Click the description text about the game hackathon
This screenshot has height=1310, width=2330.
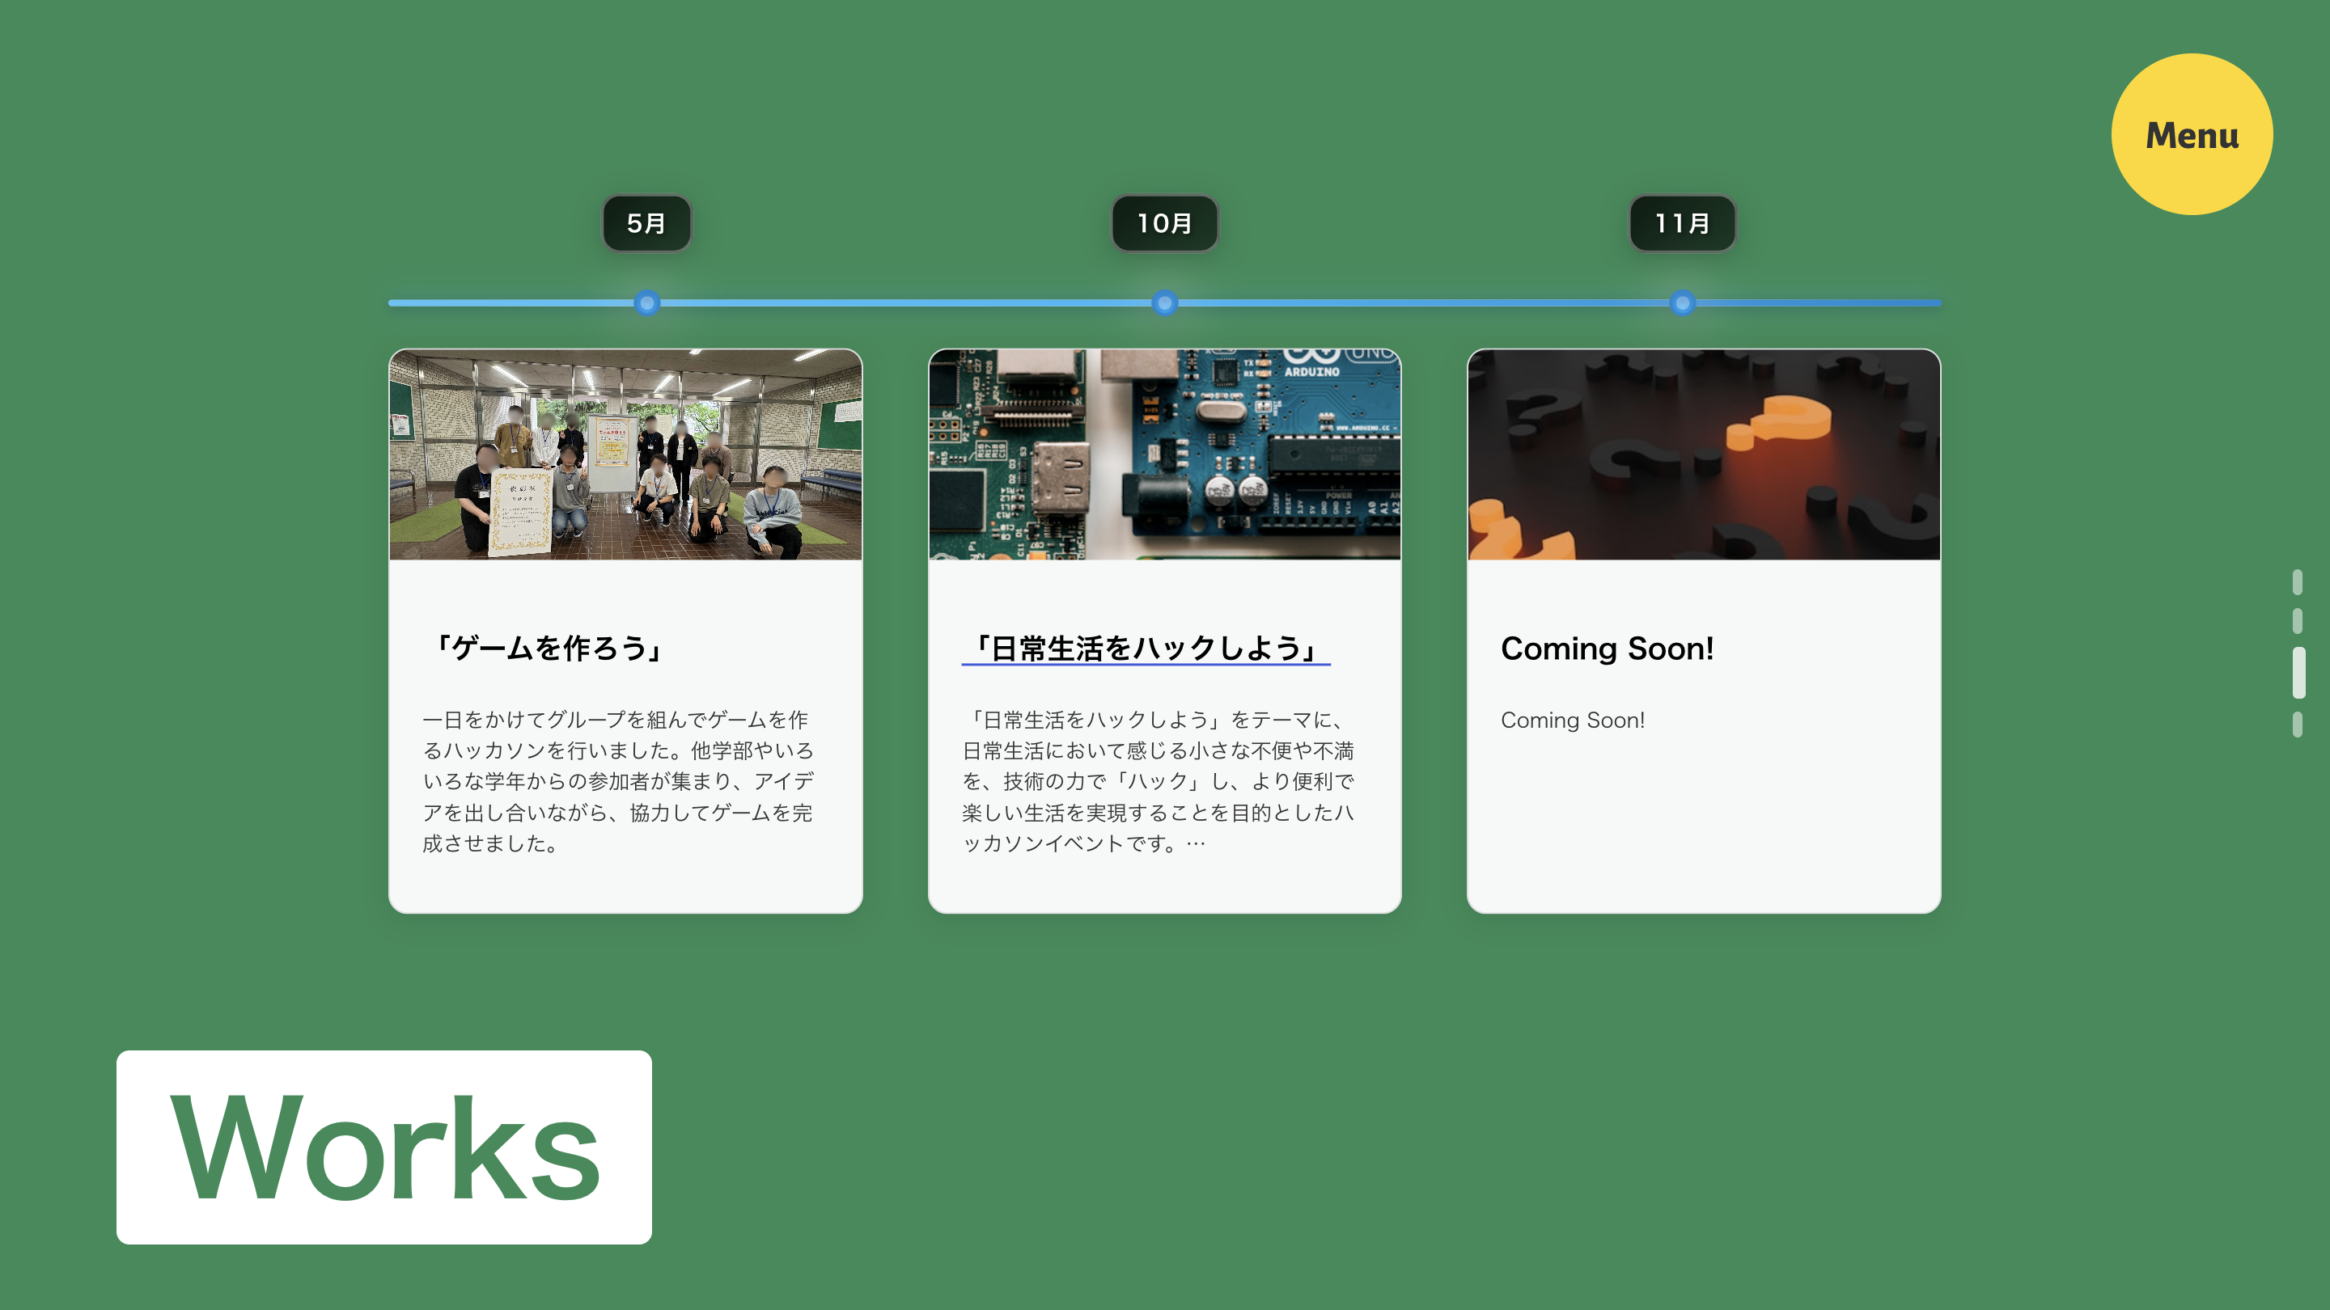tap(619, 782)
